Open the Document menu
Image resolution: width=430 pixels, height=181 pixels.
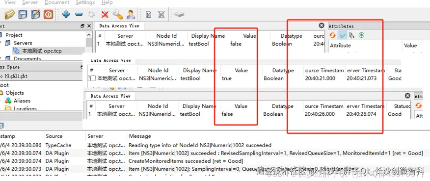[x=57, y=2]
